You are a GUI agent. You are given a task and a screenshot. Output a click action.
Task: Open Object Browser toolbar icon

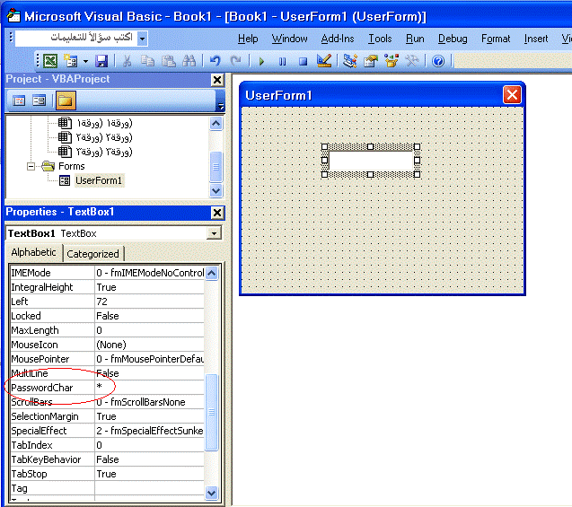pos(392,61)
